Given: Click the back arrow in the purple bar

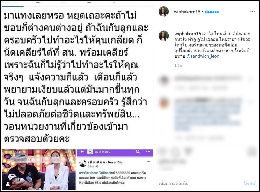Looking at the screenshot, I should 82,151.
